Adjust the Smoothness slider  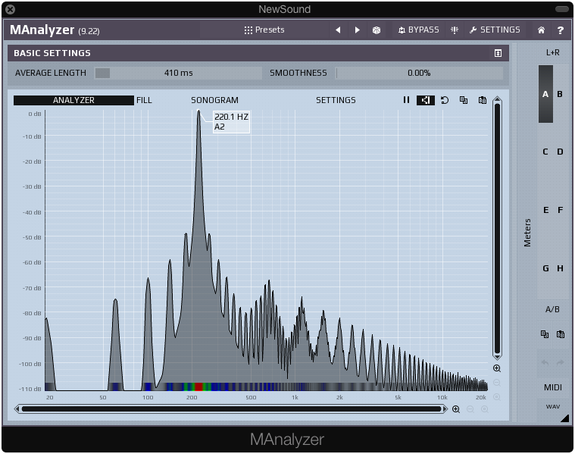(x=419, y=73)
